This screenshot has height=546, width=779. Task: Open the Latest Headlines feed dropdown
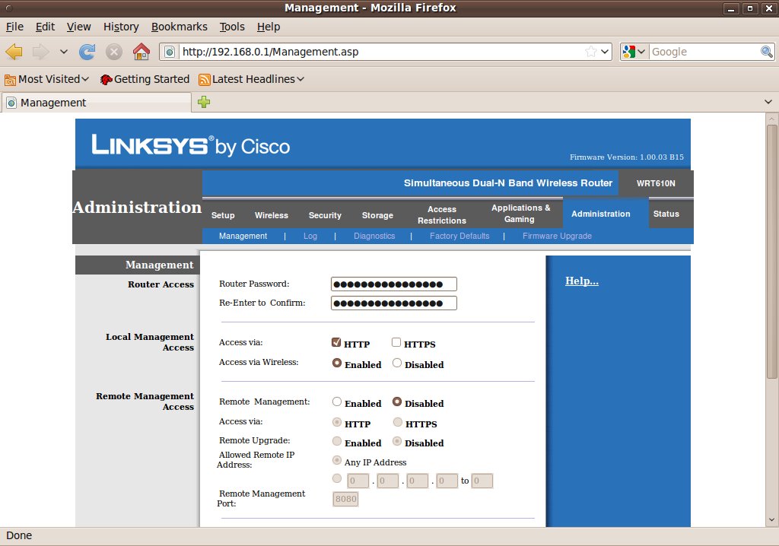[251, 79]
